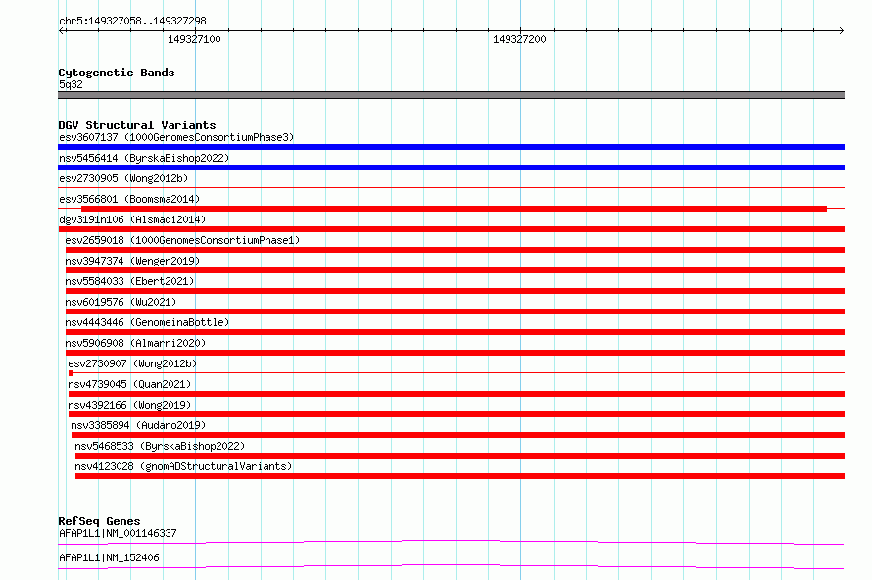Open variant esv2730905 (Wong2012b)
872x580 pixels.
point(123,178)
